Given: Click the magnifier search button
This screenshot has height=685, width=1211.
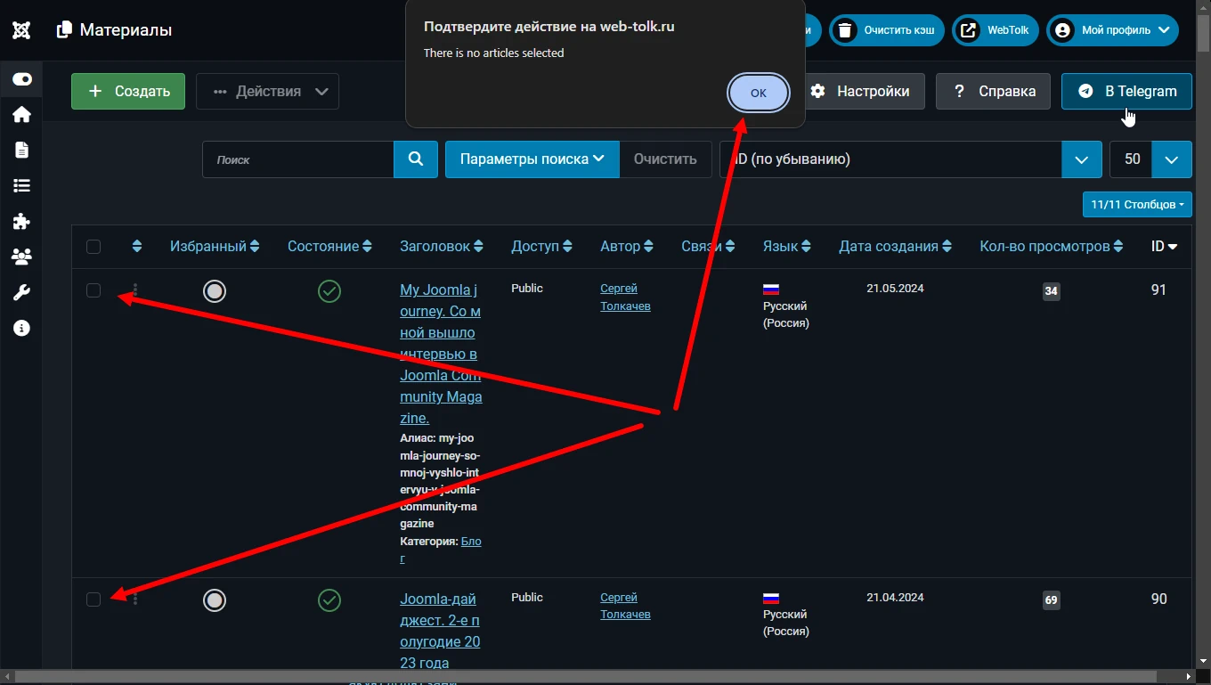Looking at the screenshot, I should click(x=416, y=159).
